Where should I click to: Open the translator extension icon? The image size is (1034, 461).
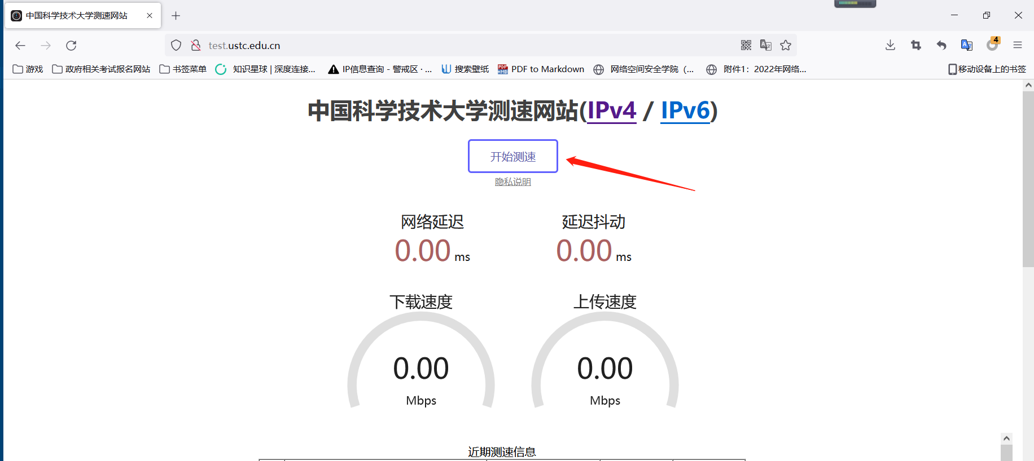[967, 45]
